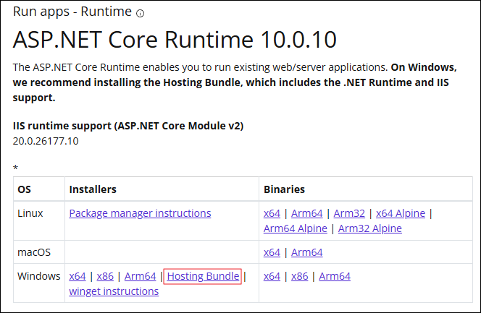The width and height of the screenshot is (481, 313).
Task: Download macOS x64 binary
Action: (x=272, y=252)
